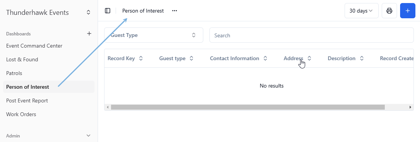The height and width of the screenshot is (142, 420).
Task: Open the three-dot more options menu
Action: point(175,11)
